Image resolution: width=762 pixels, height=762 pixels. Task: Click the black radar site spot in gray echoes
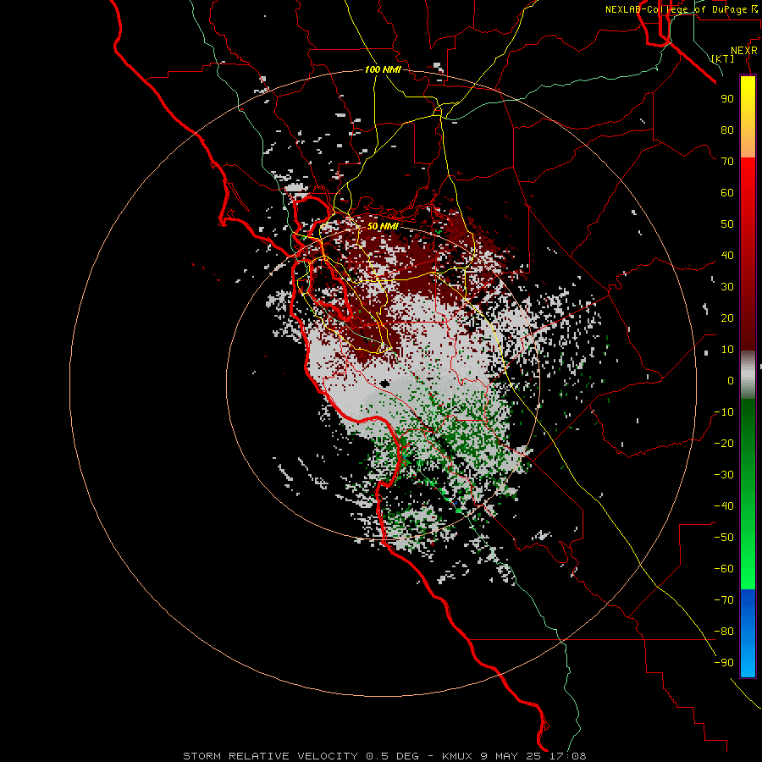tap(385, 384)
